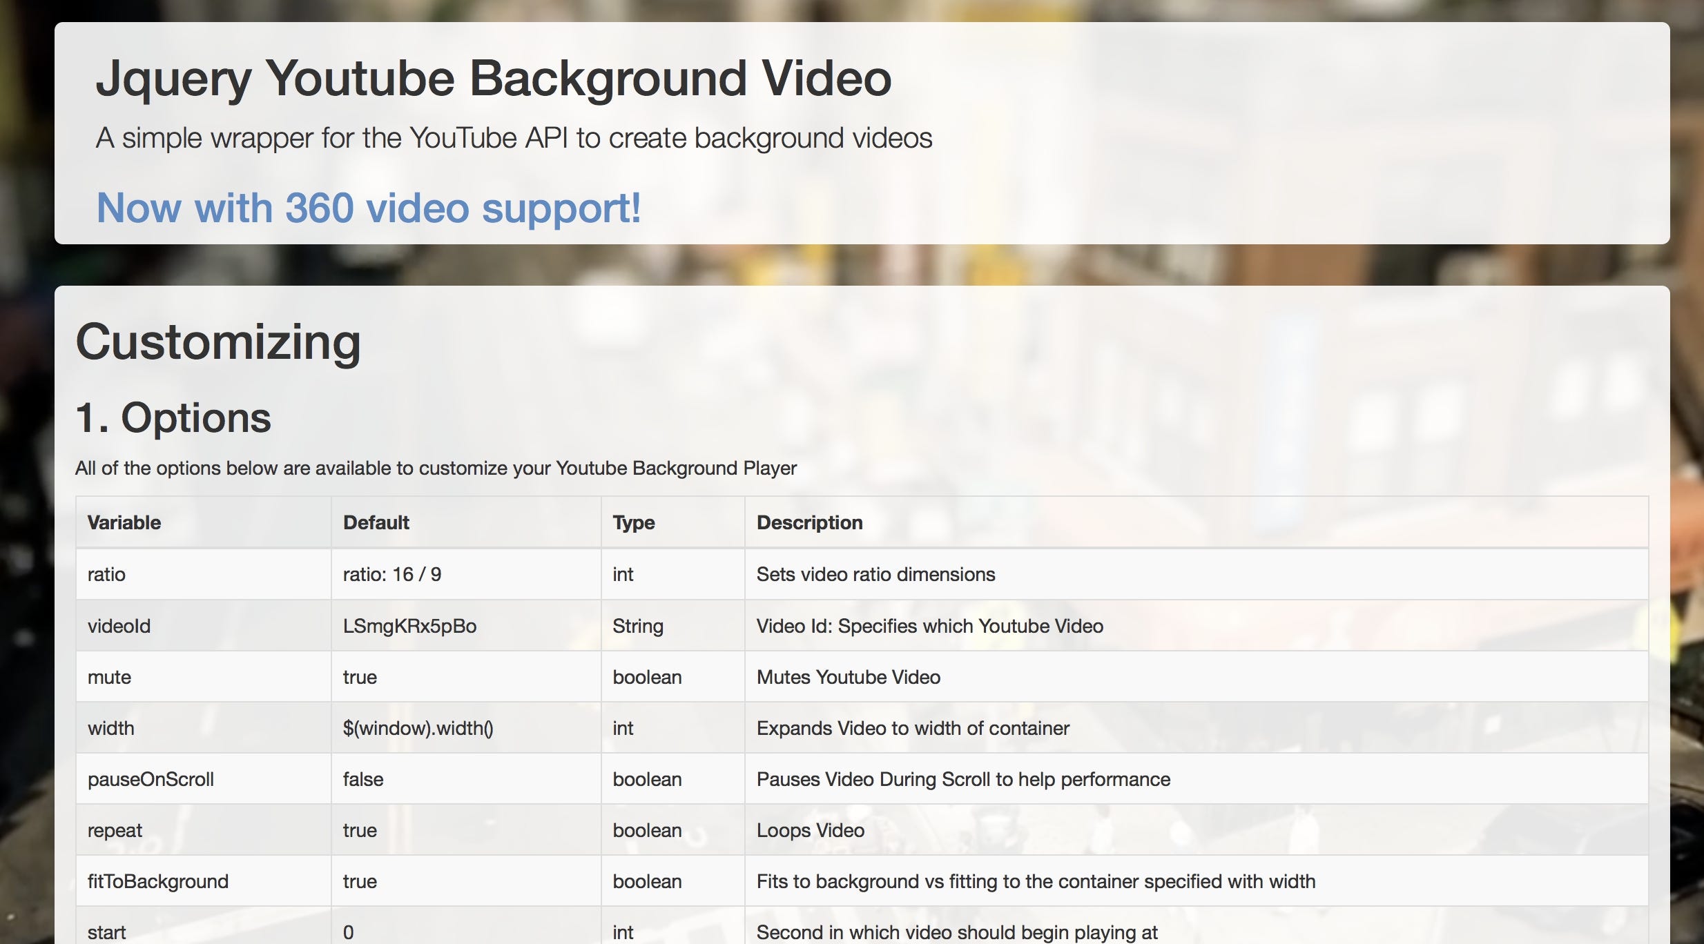The width and height of the screenshot is (1704, 944).
Task: Click the 'true' default in mute row
Action: coord(360,677)
